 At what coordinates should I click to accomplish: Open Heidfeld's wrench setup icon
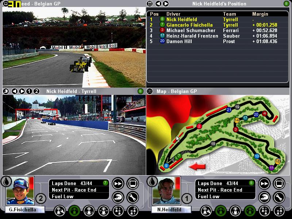click(279, 197)
